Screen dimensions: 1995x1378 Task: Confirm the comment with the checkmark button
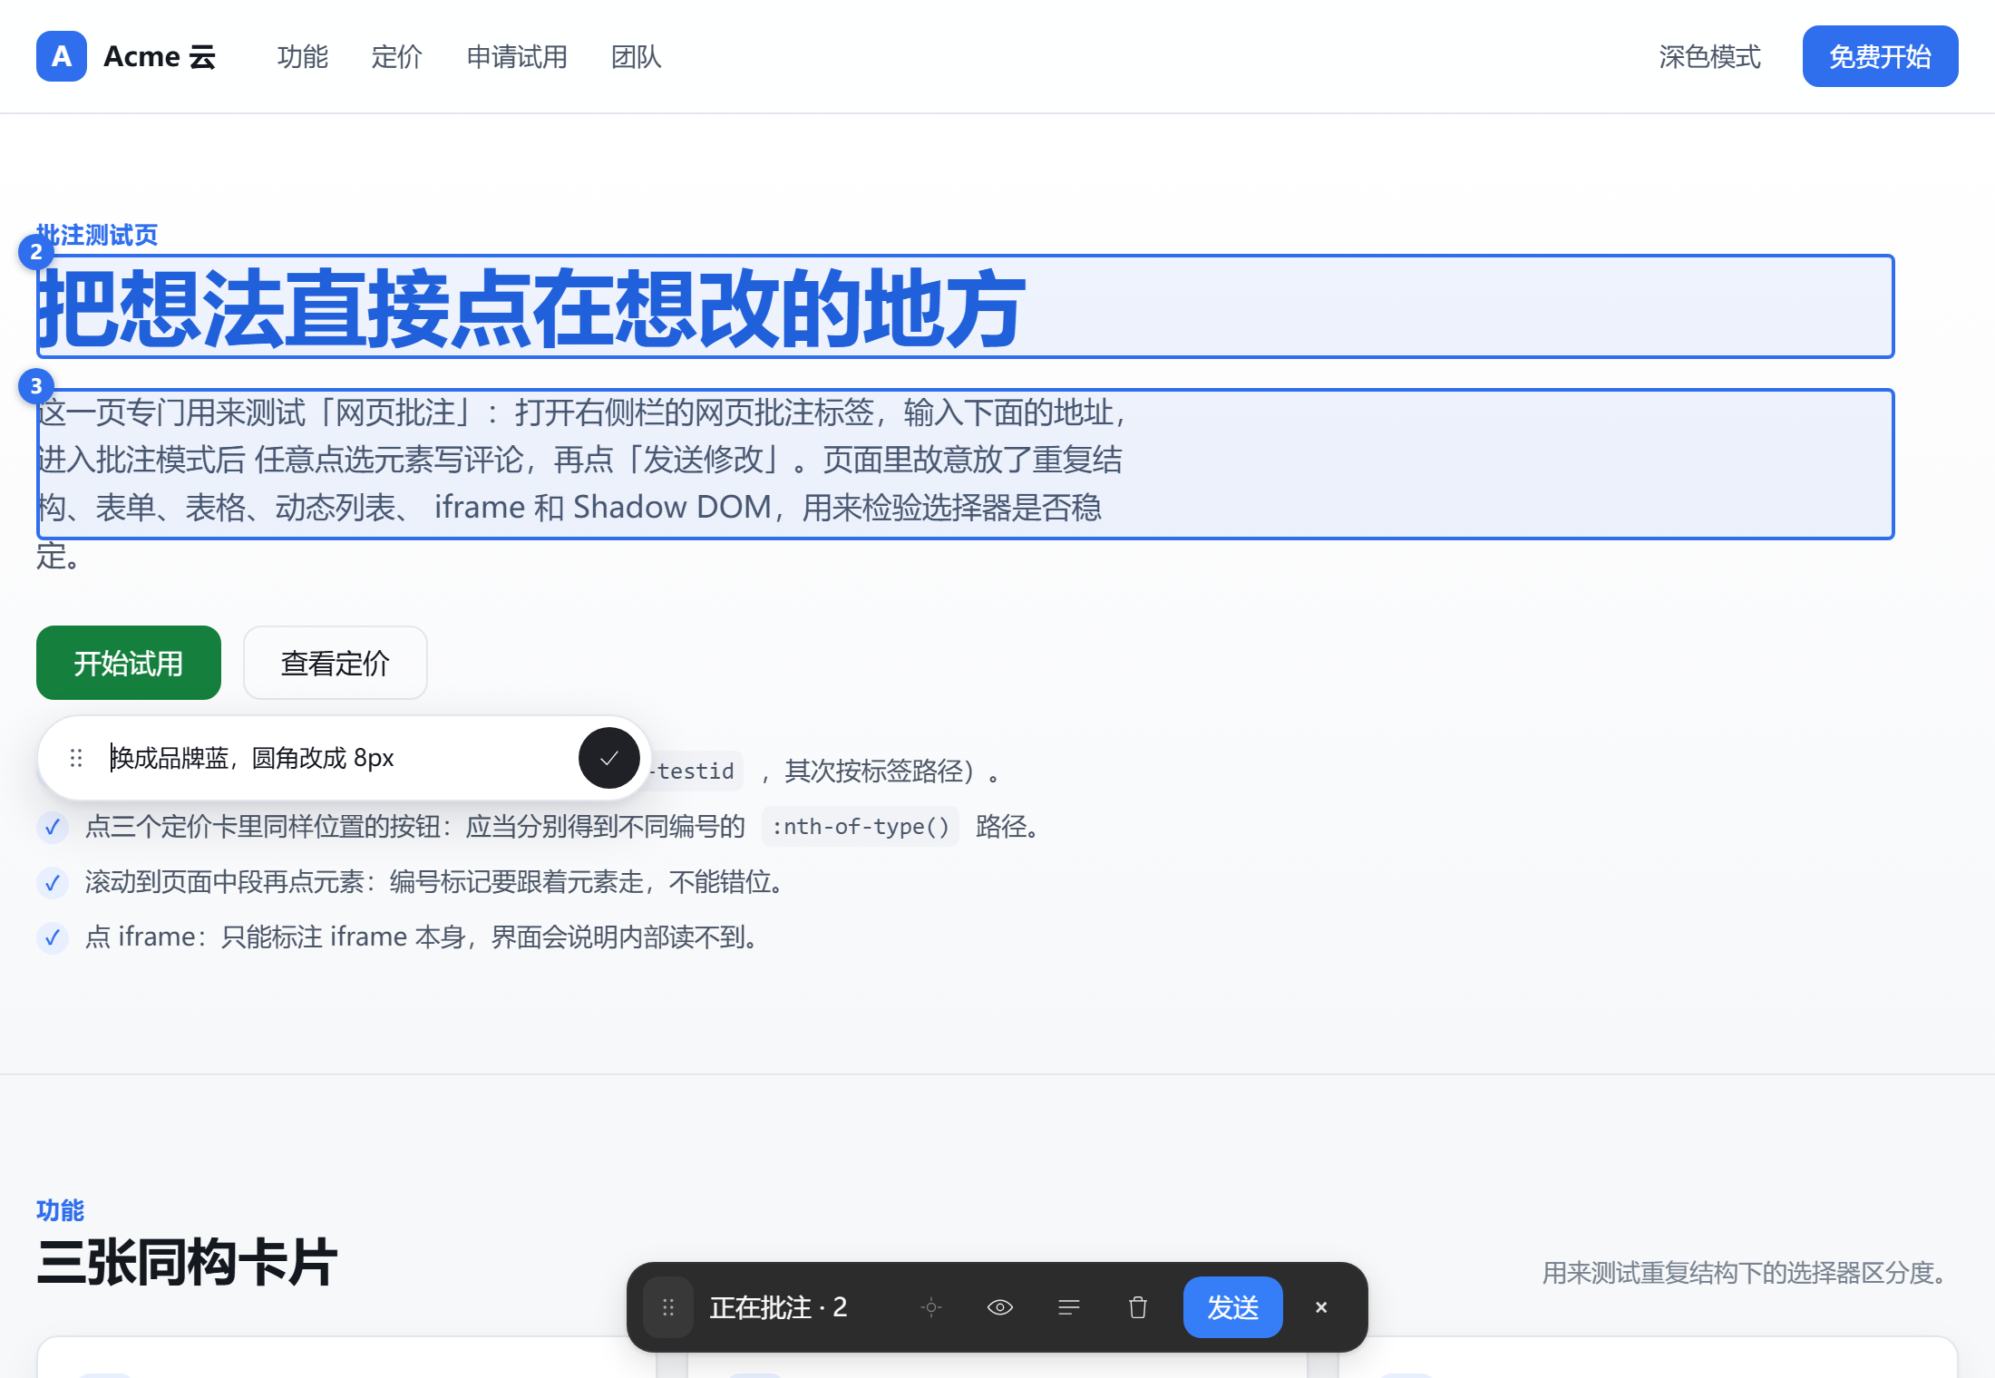pos(609,758)
